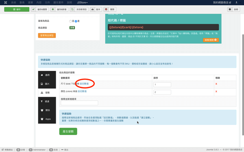Open the 關係 relations tab
The image size is (244, 152).
click(x=47, y=110)
